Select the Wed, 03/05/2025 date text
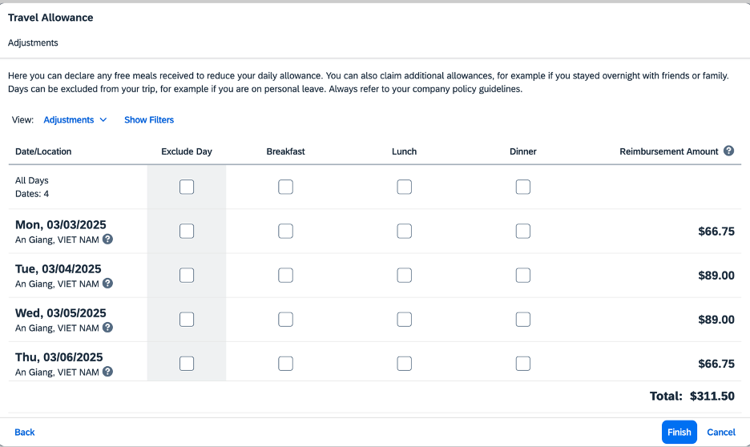Viewport: 750px width, 447px height. 61,313
